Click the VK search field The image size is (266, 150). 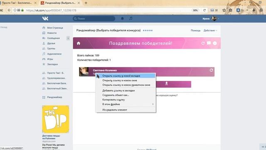[94, 18]
